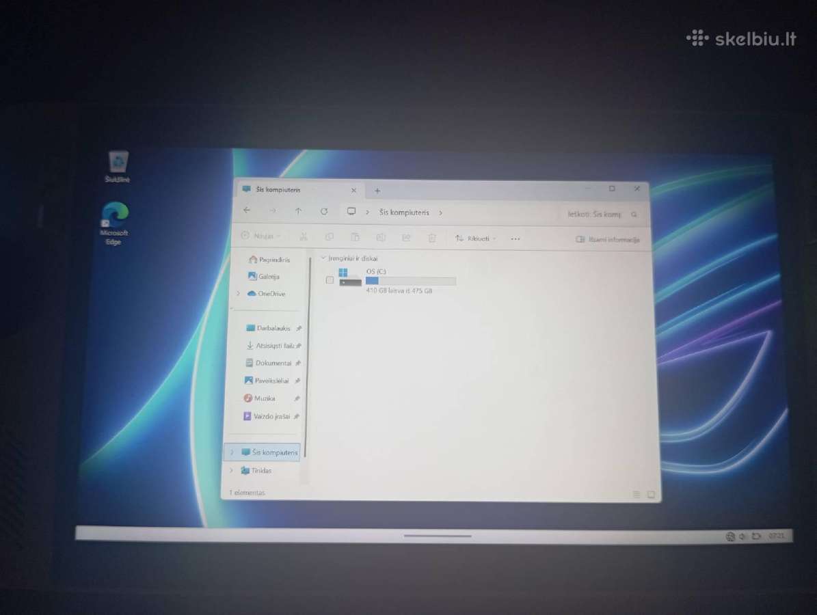
Task: Unpin Dokumentai using its pin icon
Action: 298,363
